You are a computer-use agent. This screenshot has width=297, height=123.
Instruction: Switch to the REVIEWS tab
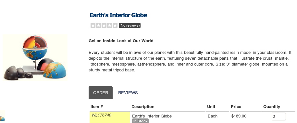pos(128,93)
